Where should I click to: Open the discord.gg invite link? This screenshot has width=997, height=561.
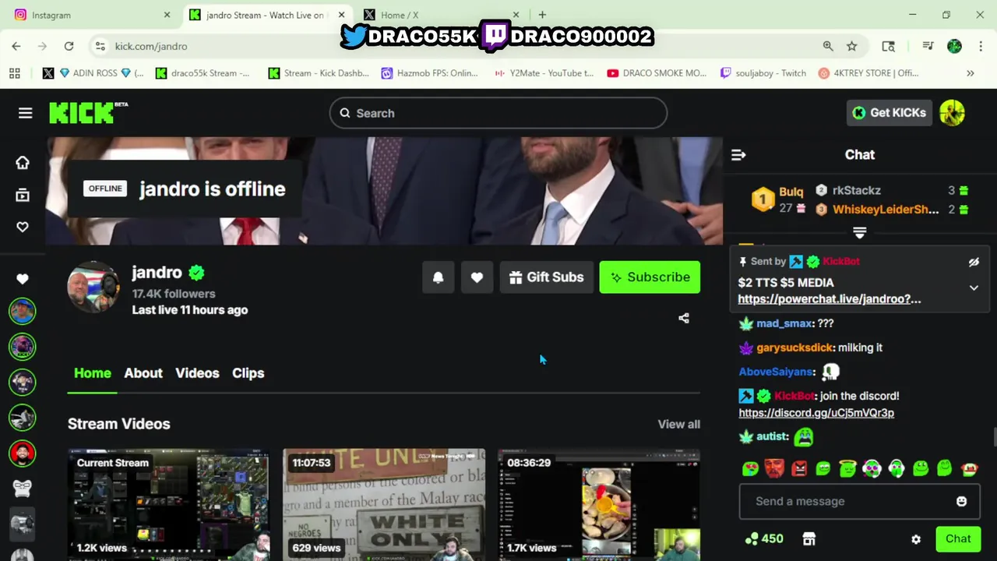816,413
